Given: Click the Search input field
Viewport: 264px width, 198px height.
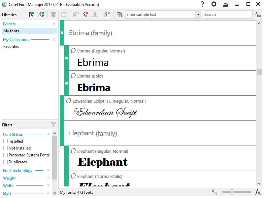Looking at the screenshot, I should pos(228,15).
